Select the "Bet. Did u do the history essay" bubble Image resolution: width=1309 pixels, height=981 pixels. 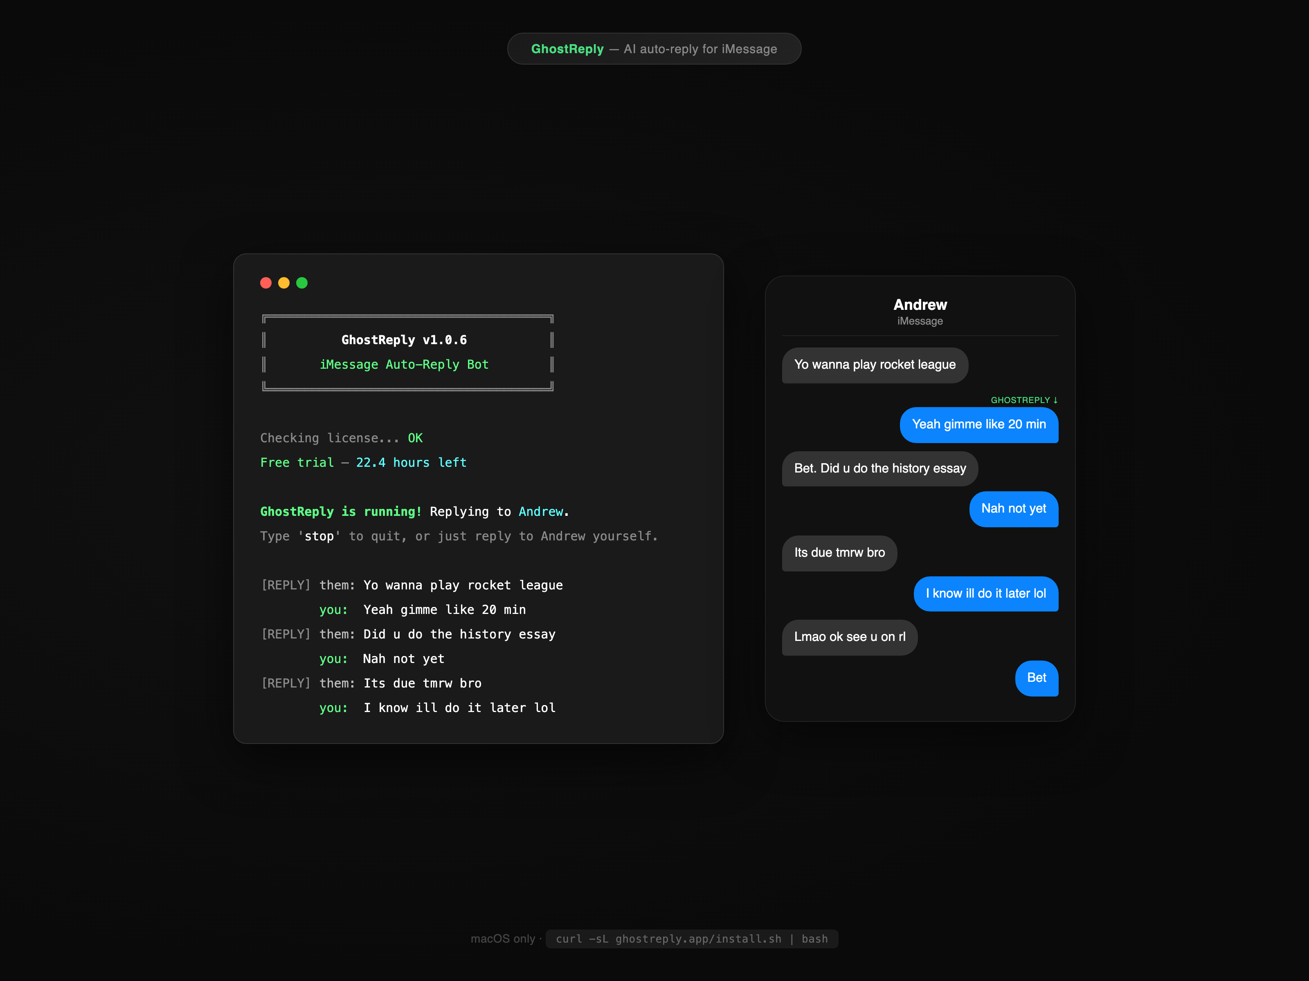point(879,468)
